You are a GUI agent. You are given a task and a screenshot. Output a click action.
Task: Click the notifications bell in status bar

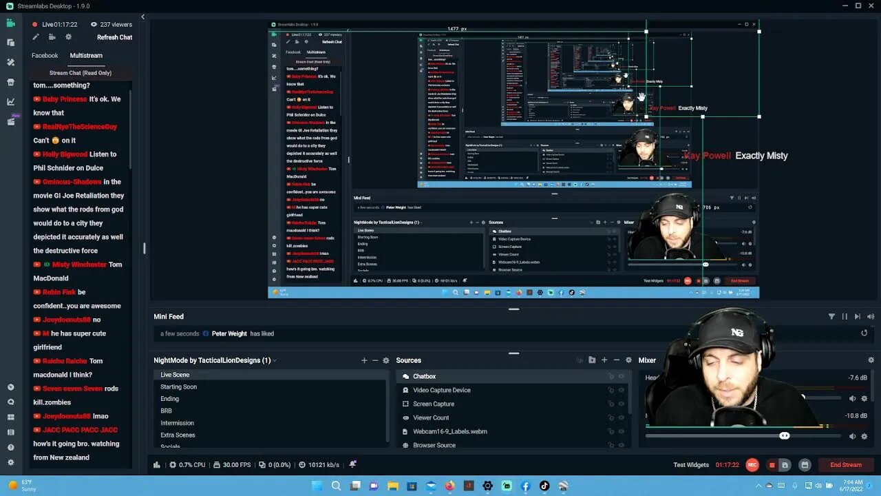click(x=352, y=464)
